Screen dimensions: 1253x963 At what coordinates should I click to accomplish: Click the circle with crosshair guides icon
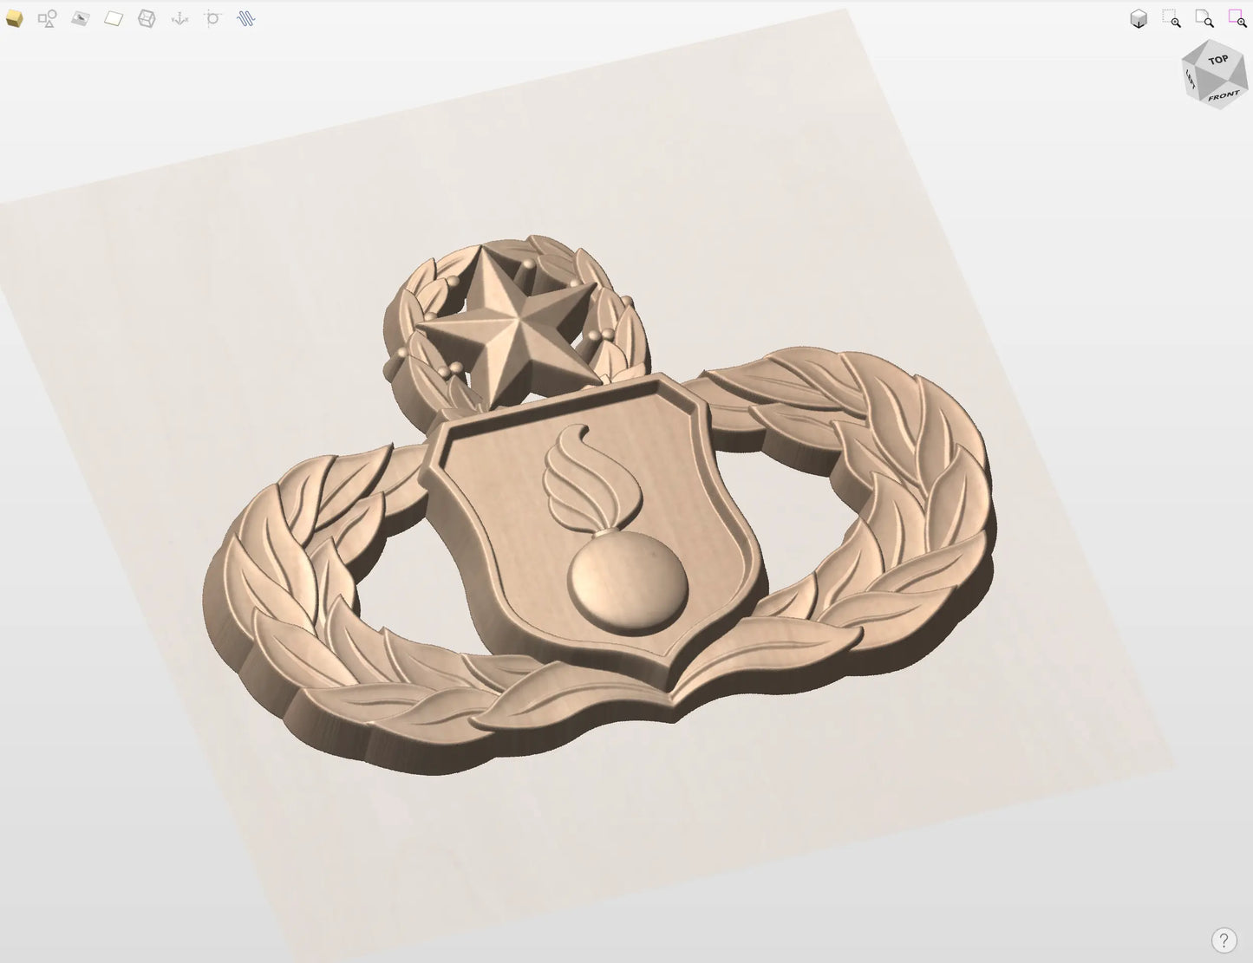pyautogui.click(x=212, y=18)
